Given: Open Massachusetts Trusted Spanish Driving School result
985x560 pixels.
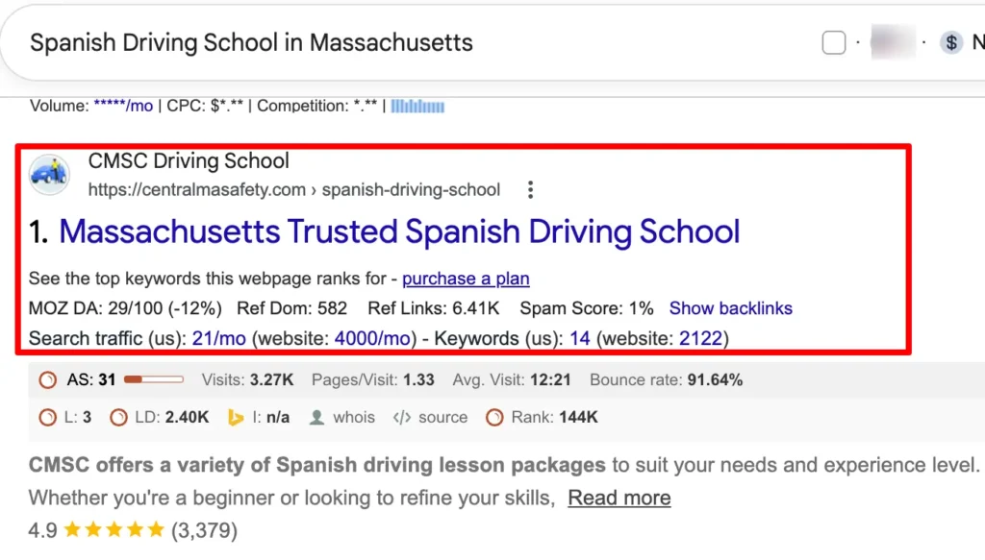Looking at the screenshot, I should (x=399, y=231).
